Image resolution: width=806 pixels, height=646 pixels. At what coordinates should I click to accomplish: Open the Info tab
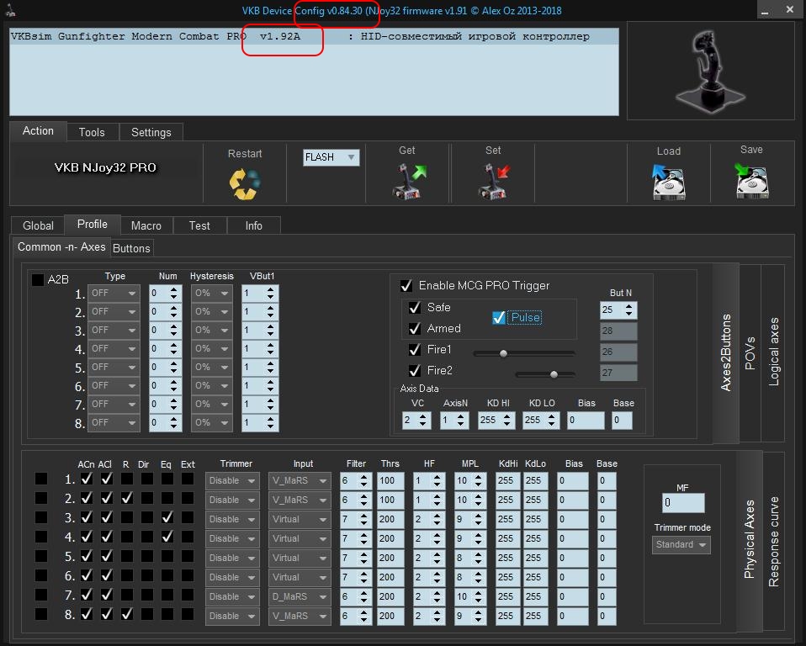coord(254,225)
